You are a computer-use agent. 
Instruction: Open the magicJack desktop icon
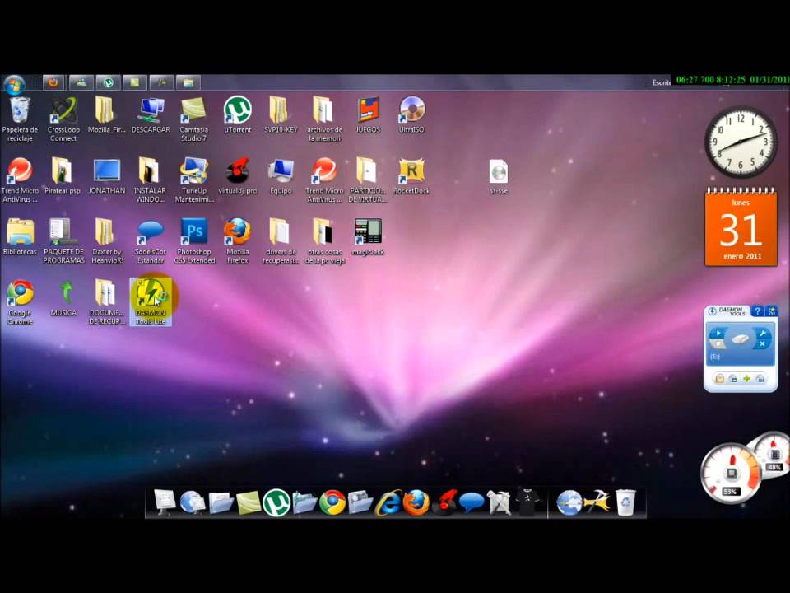click(368, 237)
